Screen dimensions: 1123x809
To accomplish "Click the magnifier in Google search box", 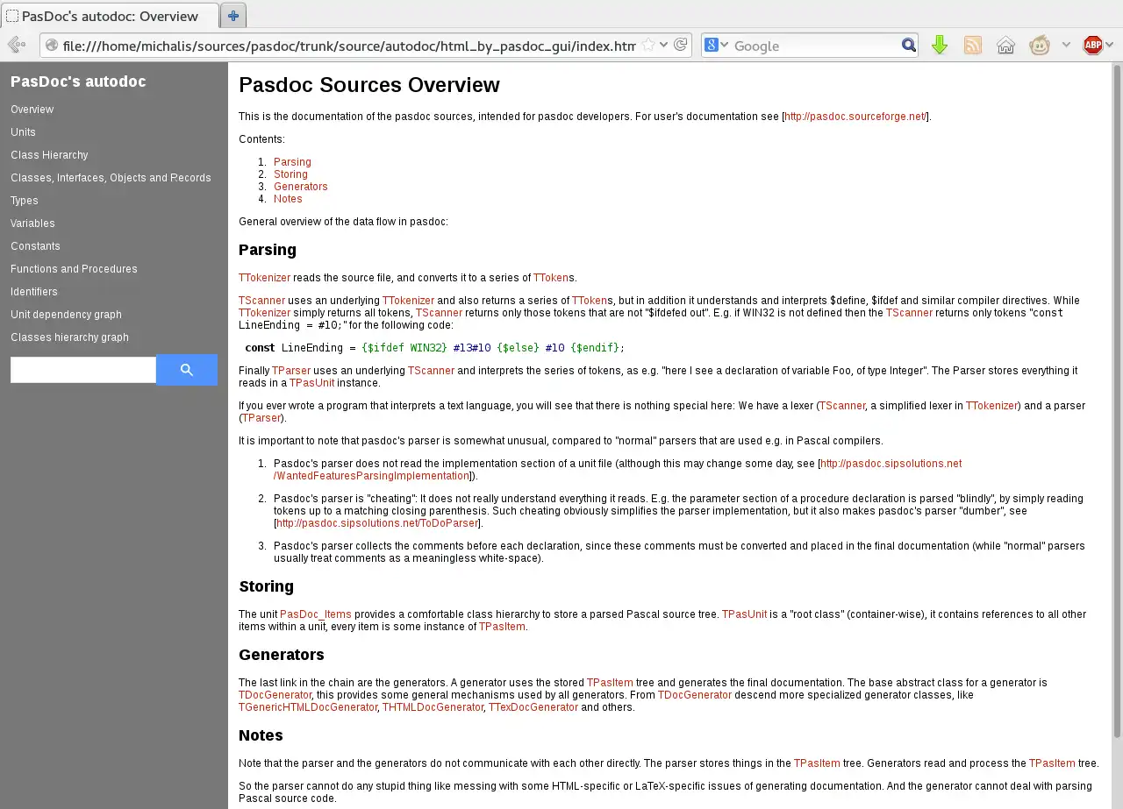I will (909, 46).
